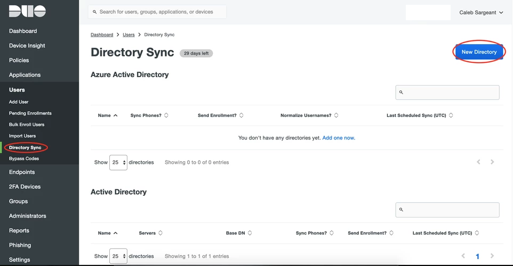
Task: Open Azure table Show 25 directories dropdown
Action: [118, 163]
